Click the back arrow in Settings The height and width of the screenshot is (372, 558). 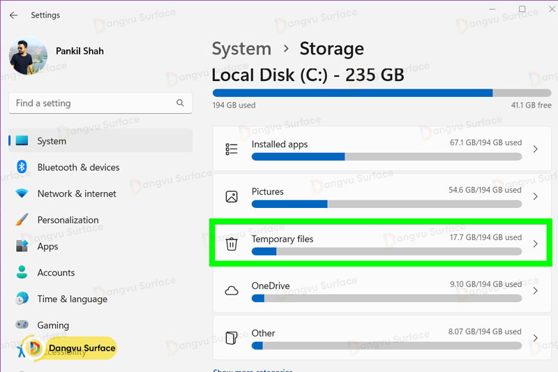click(13, 15)
